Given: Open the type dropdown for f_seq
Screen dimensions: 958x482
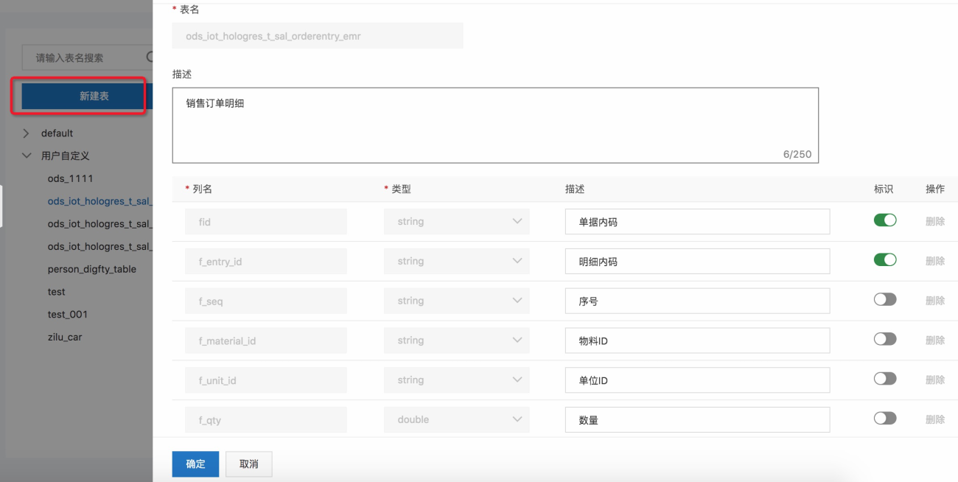Looking at the screenshot, I should point(457,301).
